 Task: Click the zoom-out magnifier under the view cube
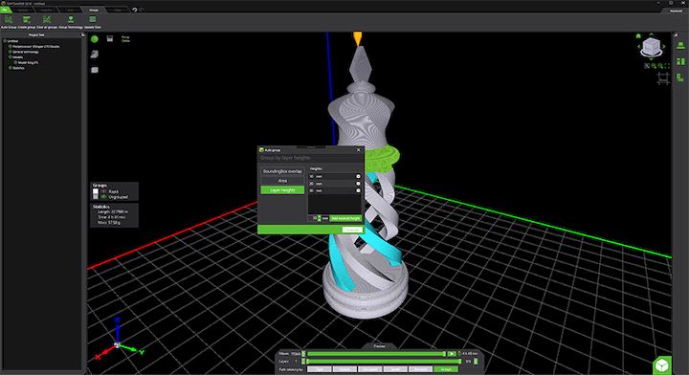pos(660,66)
